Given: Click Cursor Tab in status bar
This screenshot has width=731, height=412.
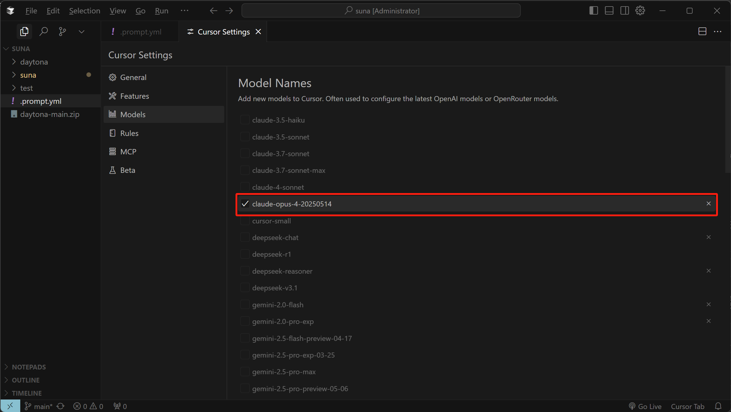Looking at the screenshot, I should (x=688, y=406).
